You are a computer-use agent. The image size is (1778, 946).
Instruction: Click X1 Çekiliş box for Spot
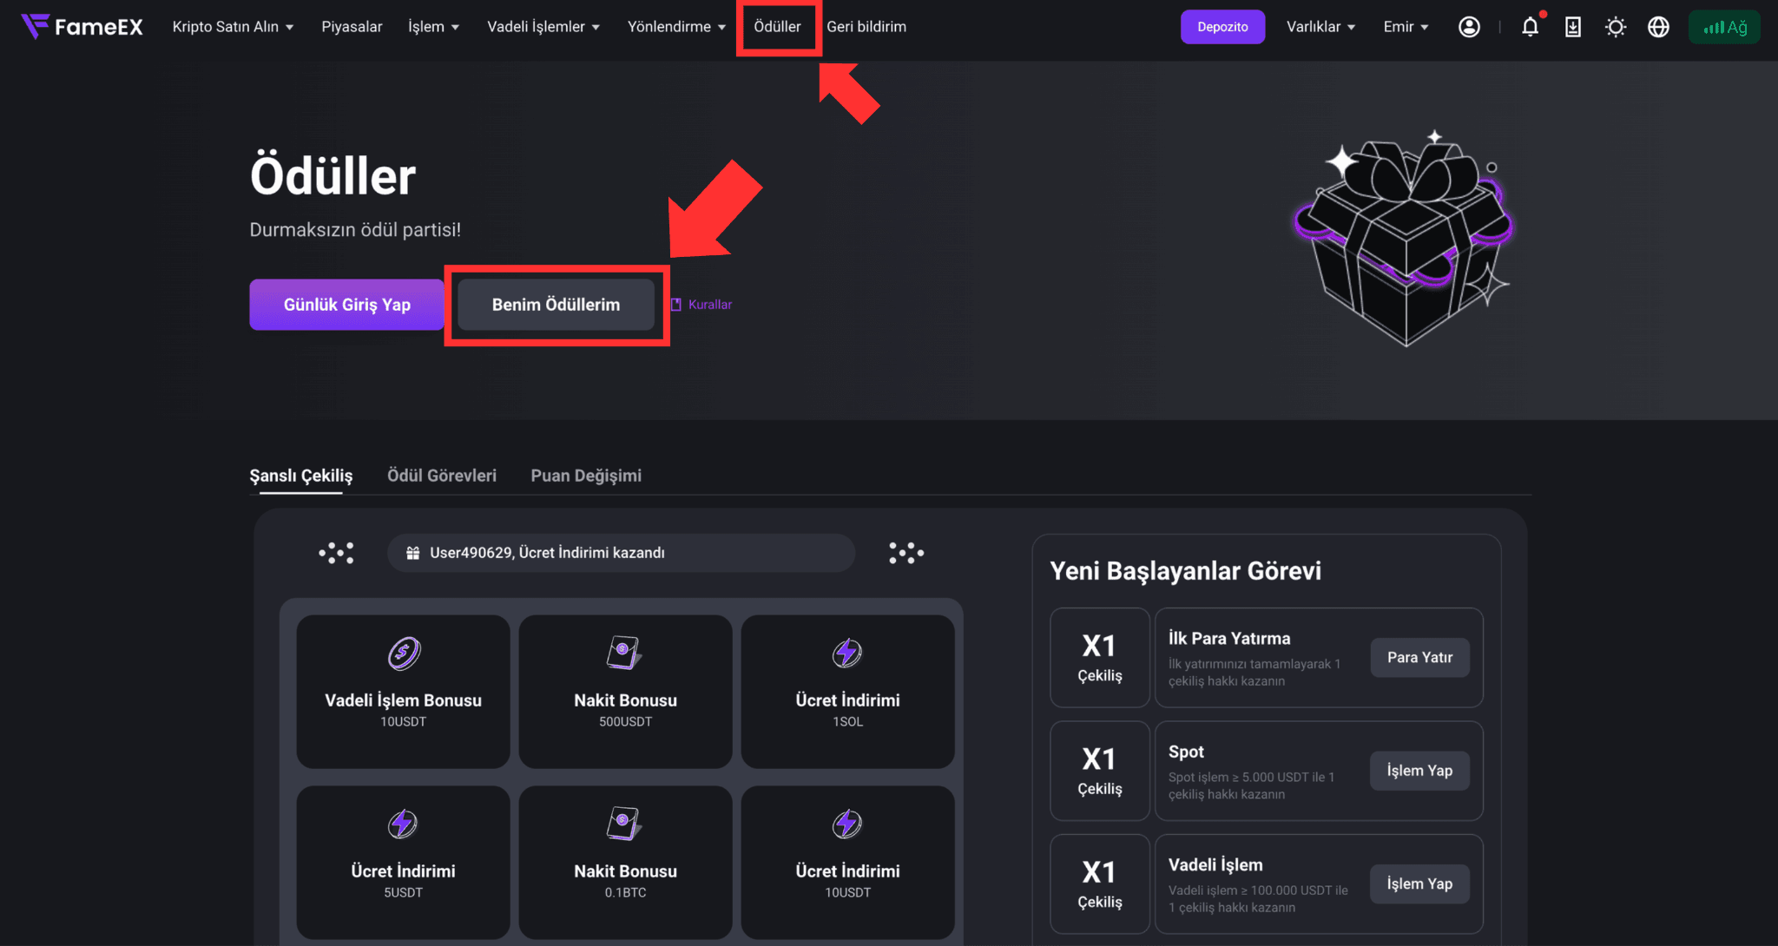(1100, 771)
